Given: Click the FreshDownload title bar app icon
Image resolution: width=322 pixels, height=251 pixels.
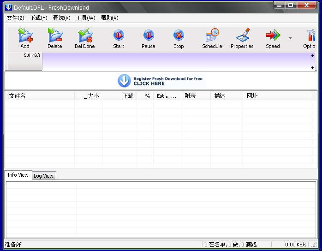Looking at the screenshot, I should [8, 7].
